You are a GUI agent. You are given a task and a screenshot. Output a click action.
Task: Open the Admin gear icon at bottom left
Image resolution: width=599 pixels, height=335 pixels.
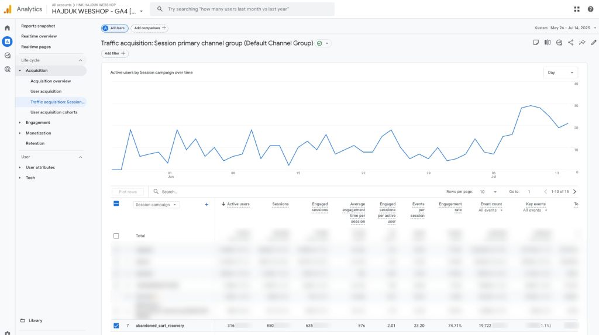pyautogui.click(x=7, y=333)
